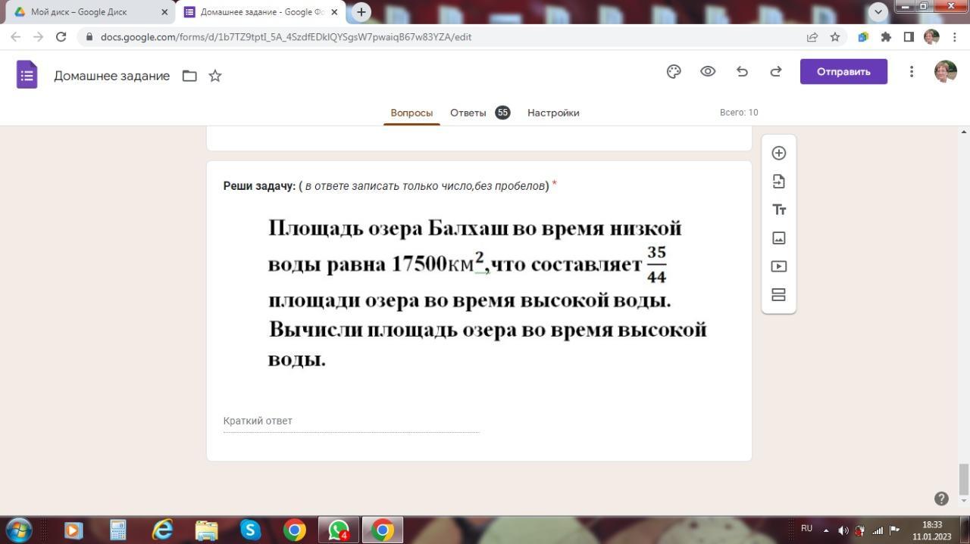Rename the form title Домашнее задание
Viewport: 970px width, 544px height.
click(112, 76)
